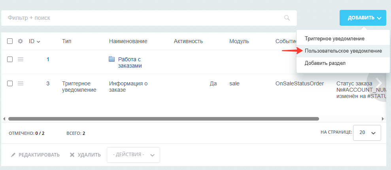Open the Работа с заказами section link
This screenshot has width=391, height=170.
130,62
